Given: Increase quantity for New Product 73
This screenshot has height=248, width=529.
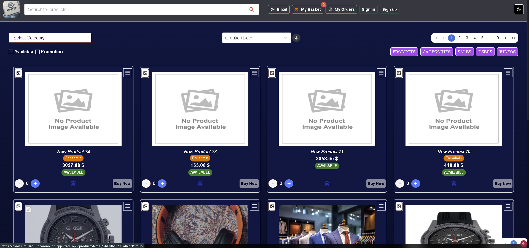Looking at the screenshot, I should 162,183.
